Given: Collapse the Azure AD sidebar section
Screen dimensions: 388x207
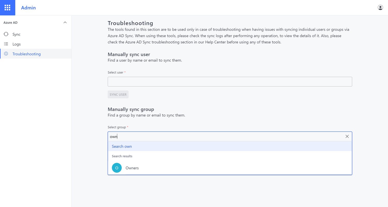Looking at the screenshot, I should (65, 22).
